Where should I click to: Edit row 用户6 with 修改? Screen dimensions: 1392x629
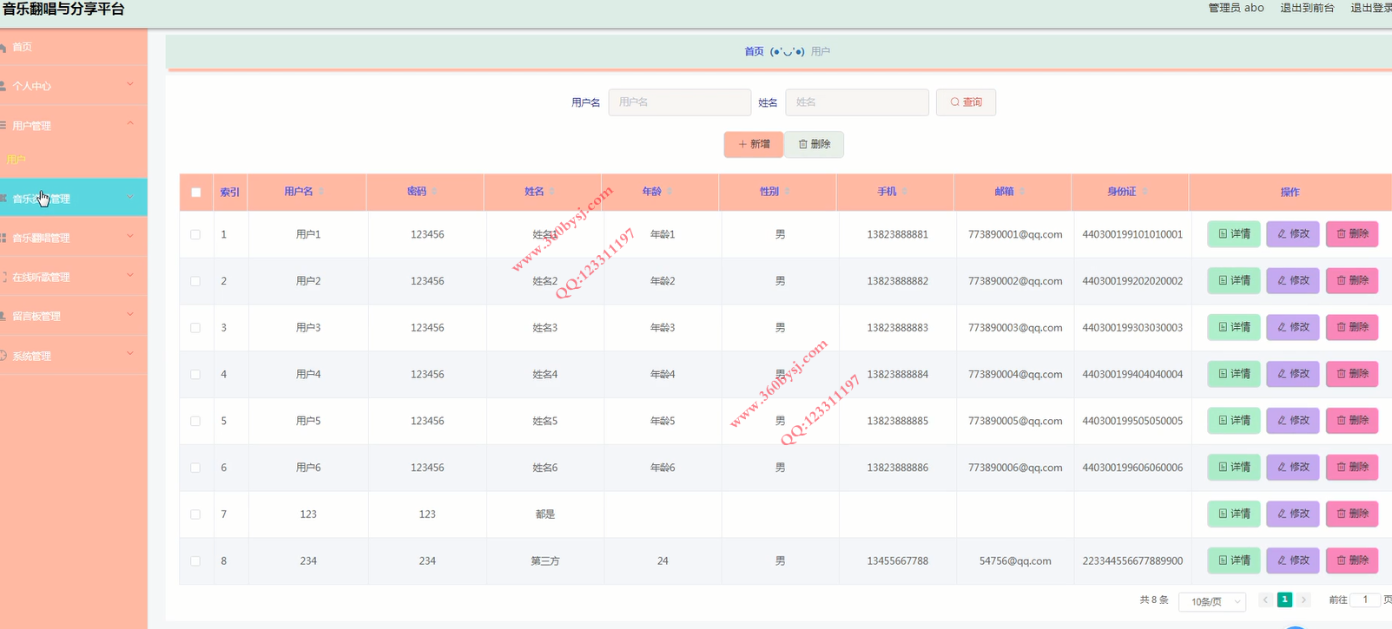point(1293,468)
